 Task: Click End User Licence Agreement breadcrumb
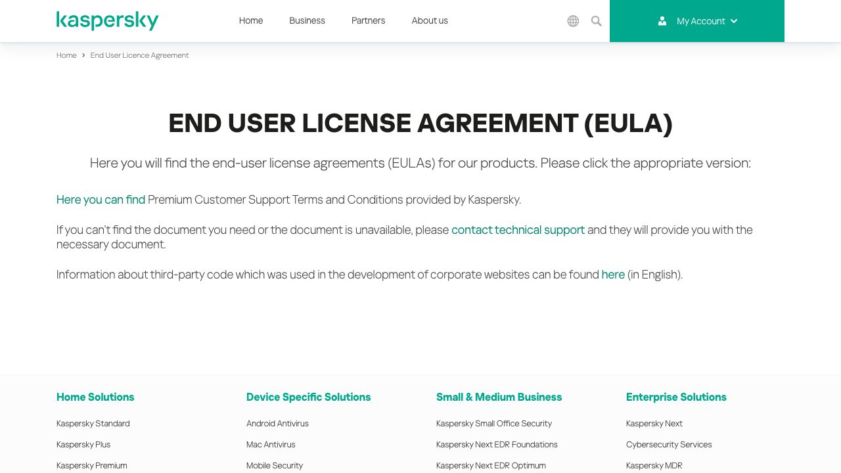(x=139, y=55)
